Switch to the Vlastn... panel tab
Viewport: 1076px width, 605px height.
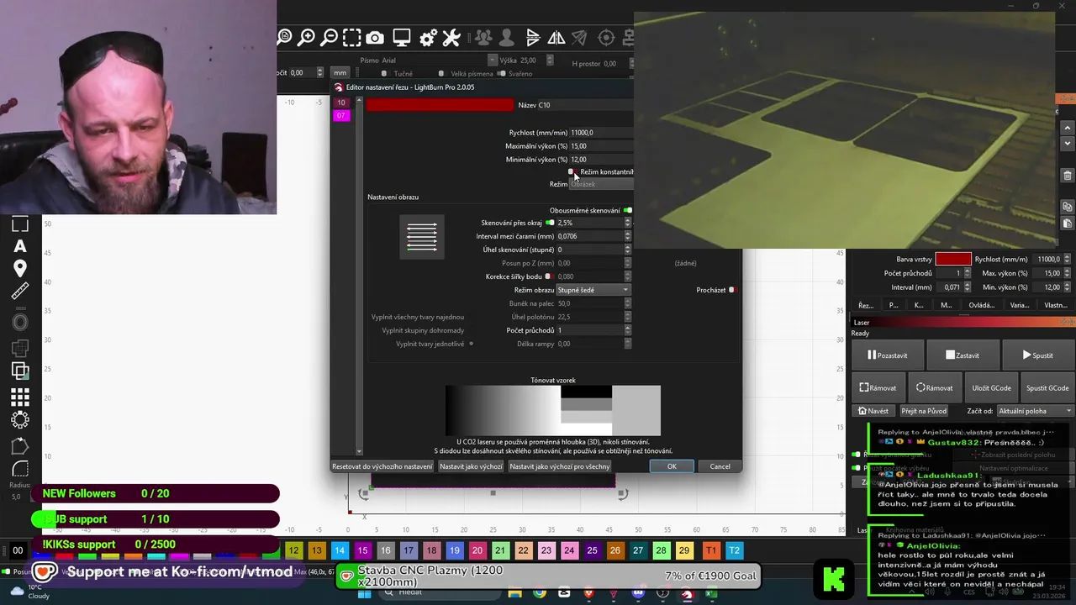click(1055, 305)
